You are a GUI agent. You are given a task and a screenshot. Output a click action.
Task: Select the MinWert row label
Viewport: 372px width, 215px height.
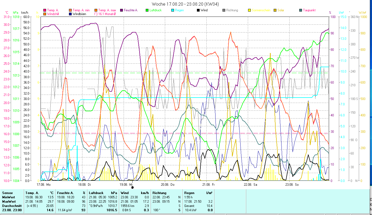pyautogui.click(x=8, y=197)
